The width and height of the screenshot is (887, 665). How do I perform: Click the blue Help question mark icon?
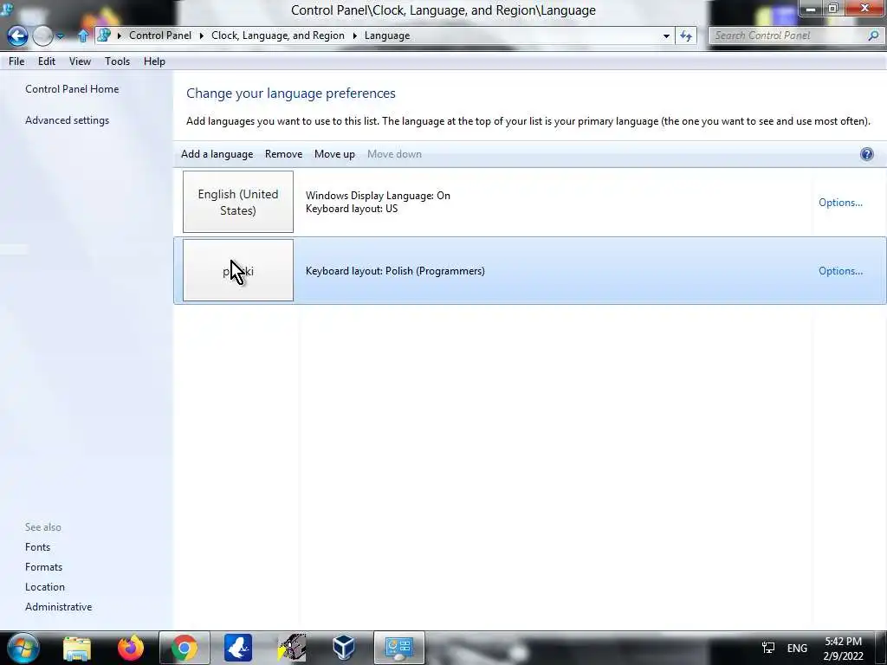coord(866,154)
